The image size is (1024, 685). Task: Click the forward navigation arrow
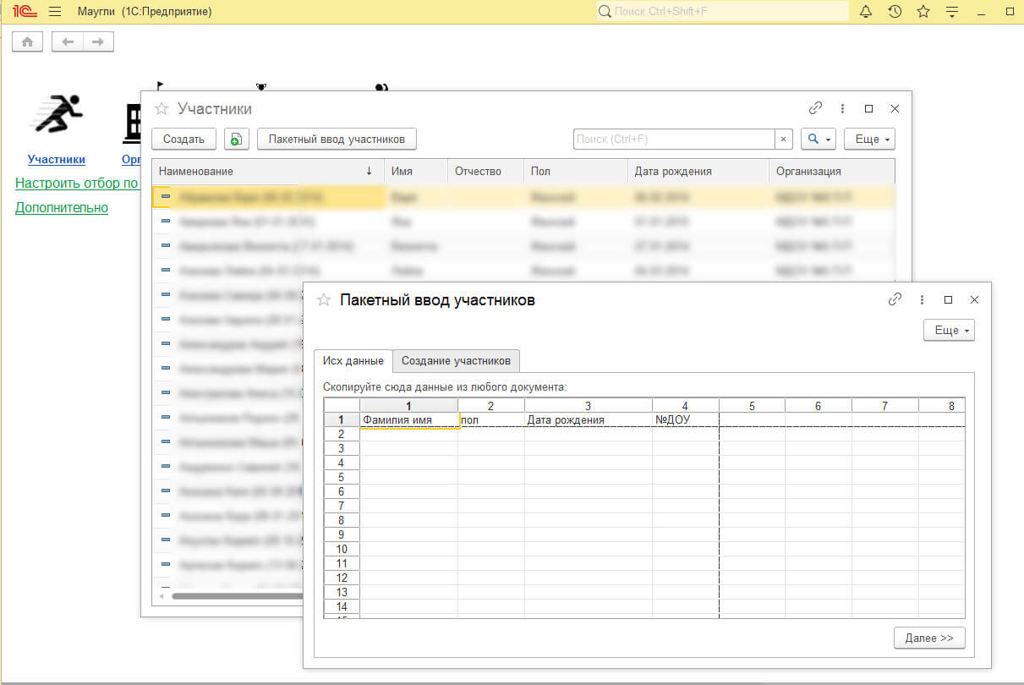[x=98, y=41]
